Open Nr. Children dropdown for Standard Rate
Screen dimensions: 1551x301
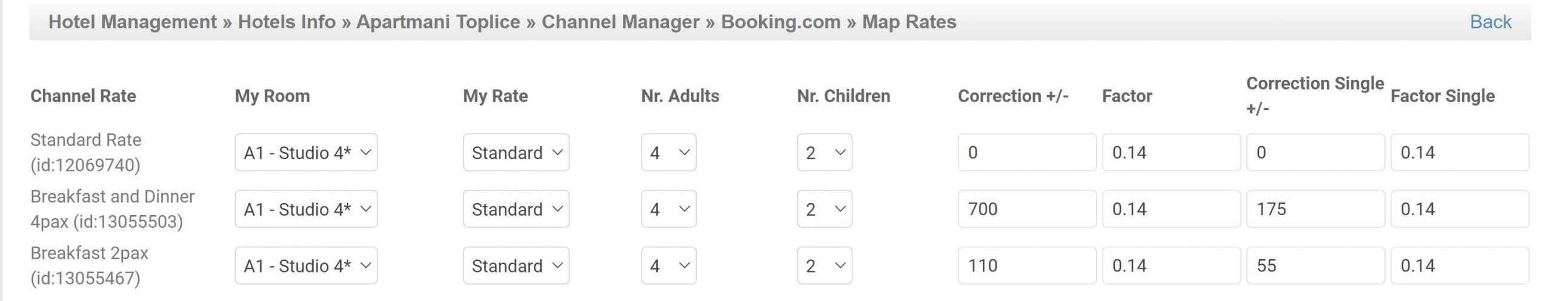coord(824,152)
